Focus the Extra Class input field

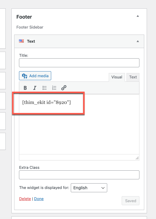click(x=79, y=175)
